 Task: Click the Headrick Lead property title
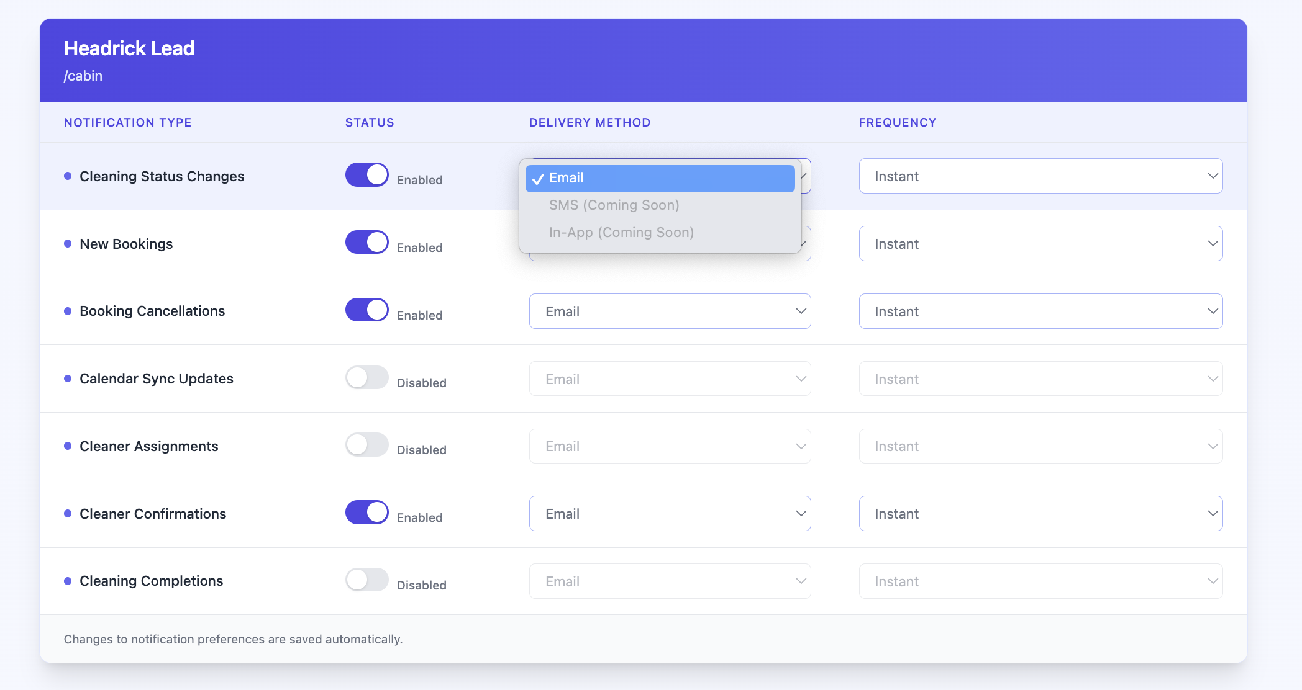[x=129, y=48]
